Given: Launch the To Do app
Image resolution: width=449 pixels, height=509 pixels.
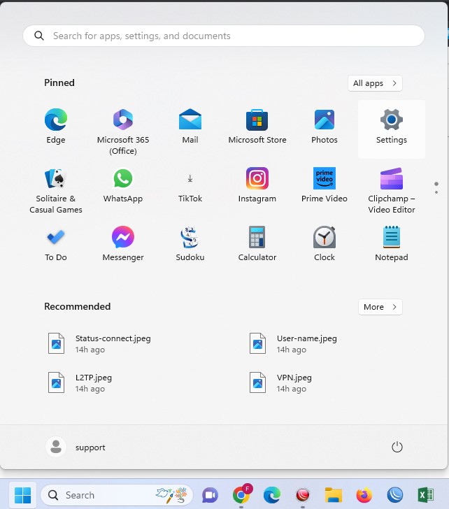Looking at the screenshot, I should (55, 244).
